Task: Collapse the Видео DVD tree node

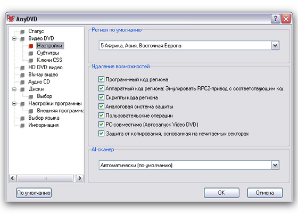Action: click(x=14, y=38)
